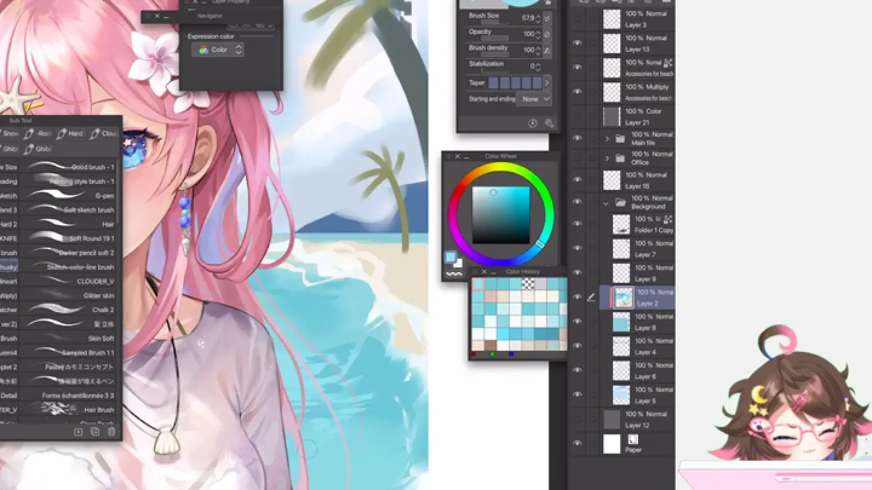Open Brush density dynamics settings icon
Viewport: 872px width, 490px height.
pos(547,50)
